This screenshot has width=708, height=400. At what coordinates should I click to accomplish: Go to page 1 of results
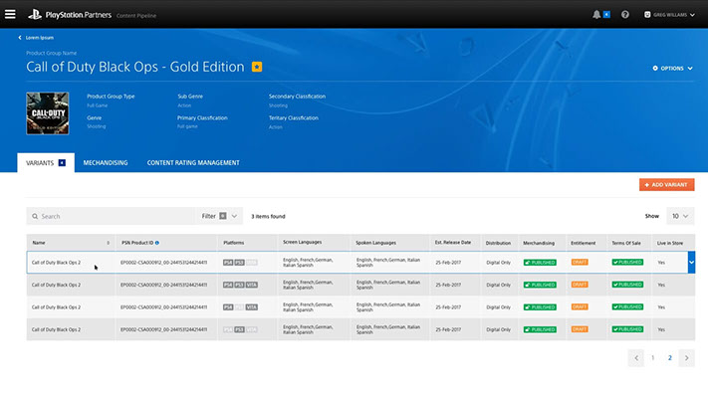click(653, 357)
